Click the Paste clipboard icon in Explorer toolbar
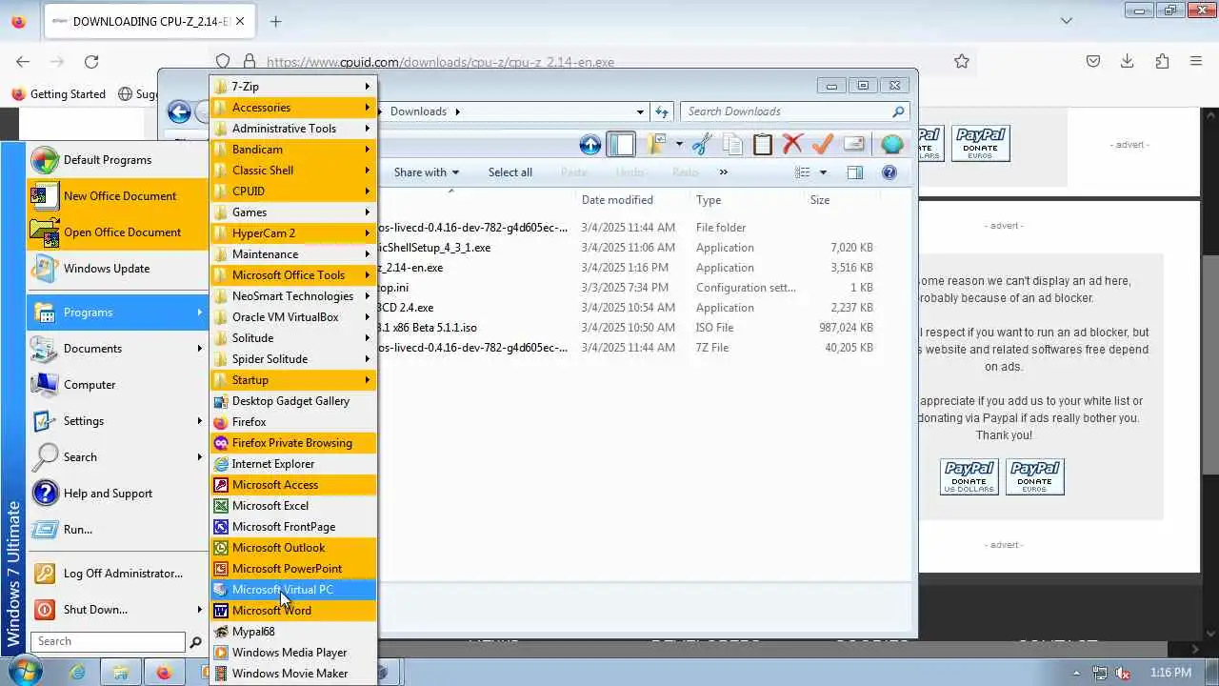Screen dimensions: 1219x686 762,145
